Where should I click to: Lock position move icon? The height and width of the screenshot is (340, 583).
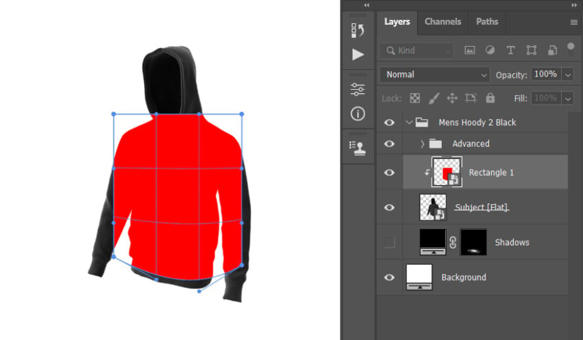click(x=452, y=98)
